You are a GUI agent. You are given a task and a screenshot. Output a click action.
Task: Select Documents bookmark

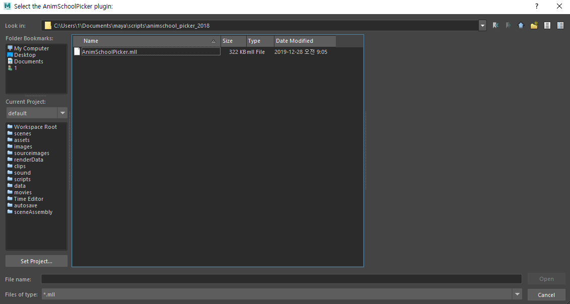pos(28,61)
